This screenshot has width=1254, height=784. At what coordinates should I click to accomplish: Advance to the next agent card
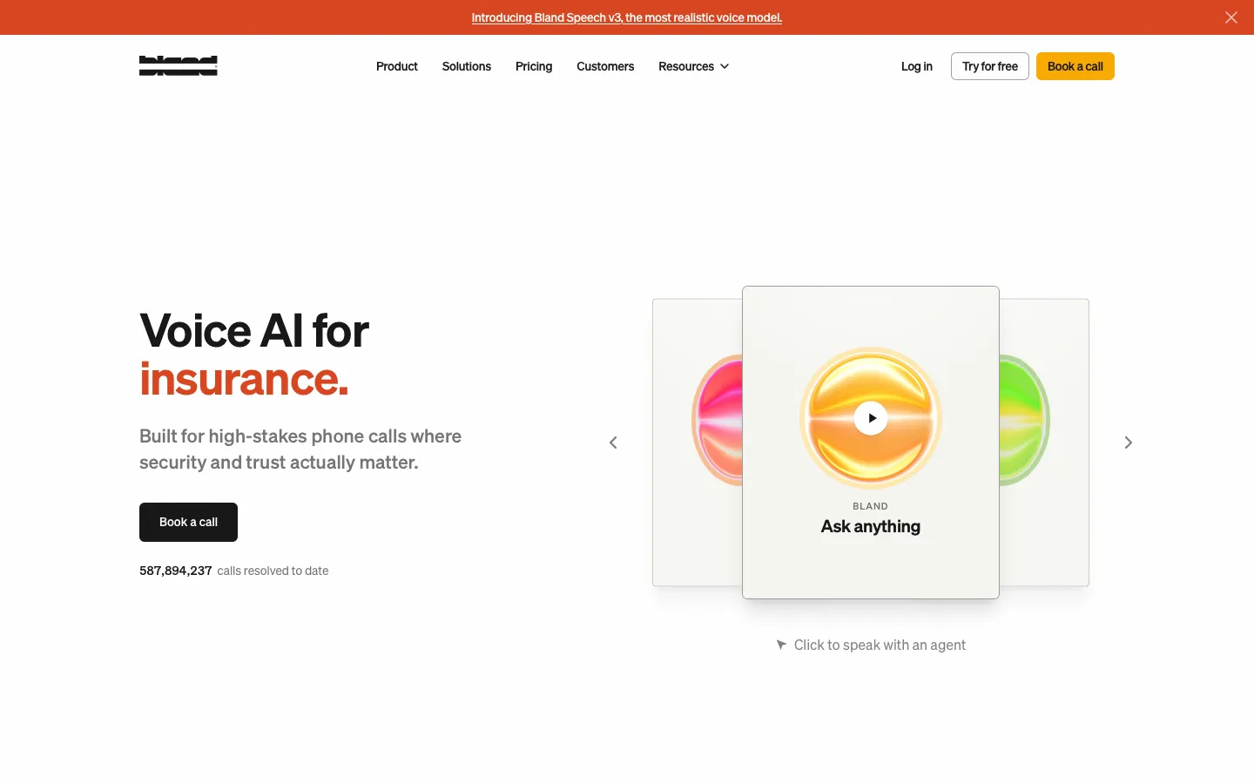tap(1129, 443)
